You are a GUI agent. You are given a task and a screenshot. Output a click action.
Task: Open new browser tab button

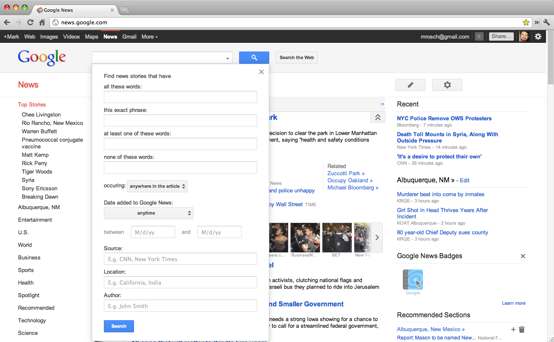pyautogui.click(x=124, y=10)
